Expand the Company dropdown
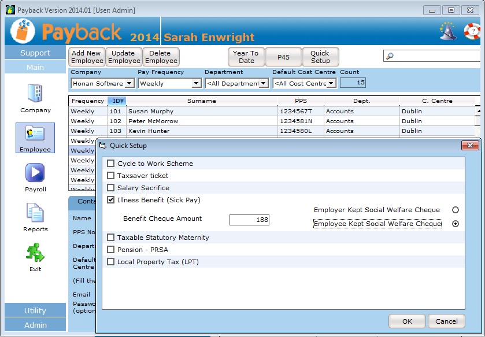Screen dimensions: 485x337 (129, 83)
